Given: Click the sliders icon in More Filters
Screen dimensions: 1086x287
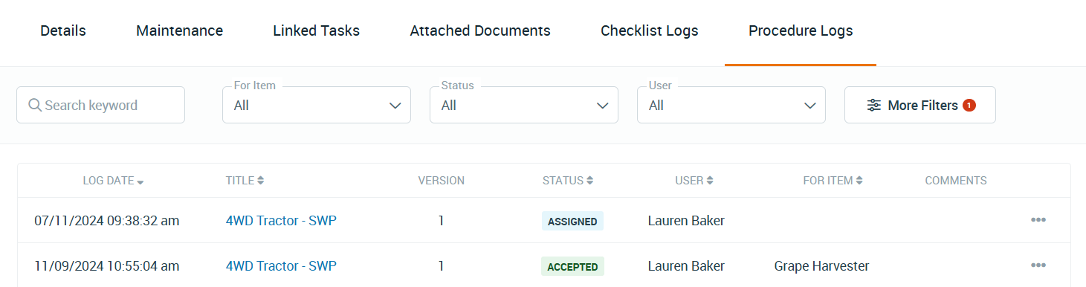Looking at the screenshot, I should click(874, 106).
